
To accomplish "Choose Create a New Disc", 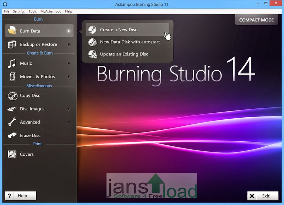I will [x=127, y=29].
